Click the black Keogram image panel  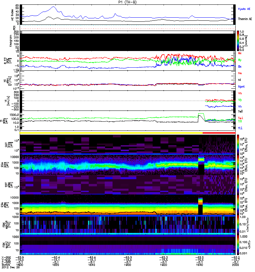pos(128,42)
